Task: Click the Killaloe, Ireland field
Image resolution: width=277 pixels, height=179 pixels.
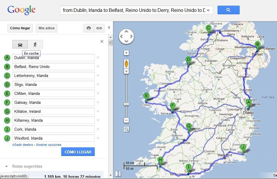Action: (53, 112)
